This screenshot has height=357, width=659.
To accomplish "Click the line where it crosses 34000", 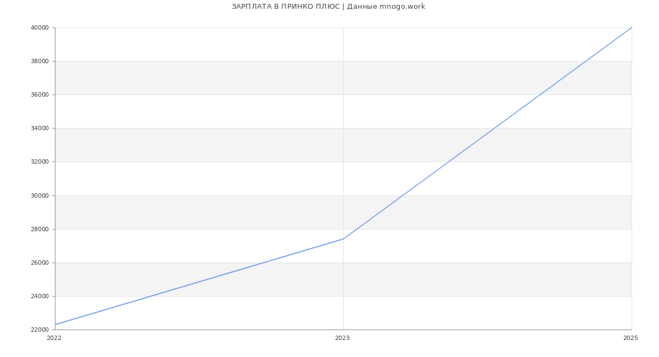I will pyautogui.click(x=494, y=128).
